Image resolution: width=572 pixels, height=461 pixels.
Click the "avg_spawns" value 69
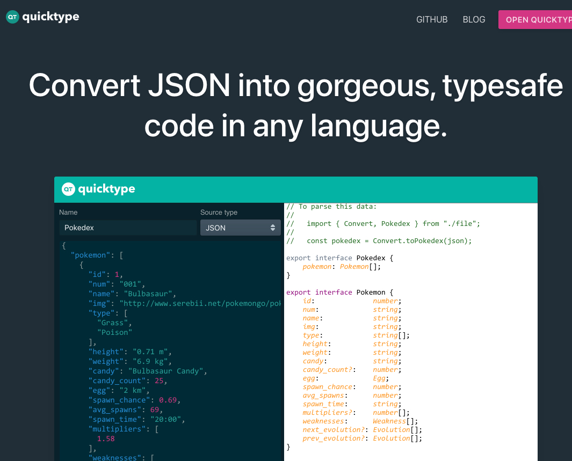(x=155, y=409)
